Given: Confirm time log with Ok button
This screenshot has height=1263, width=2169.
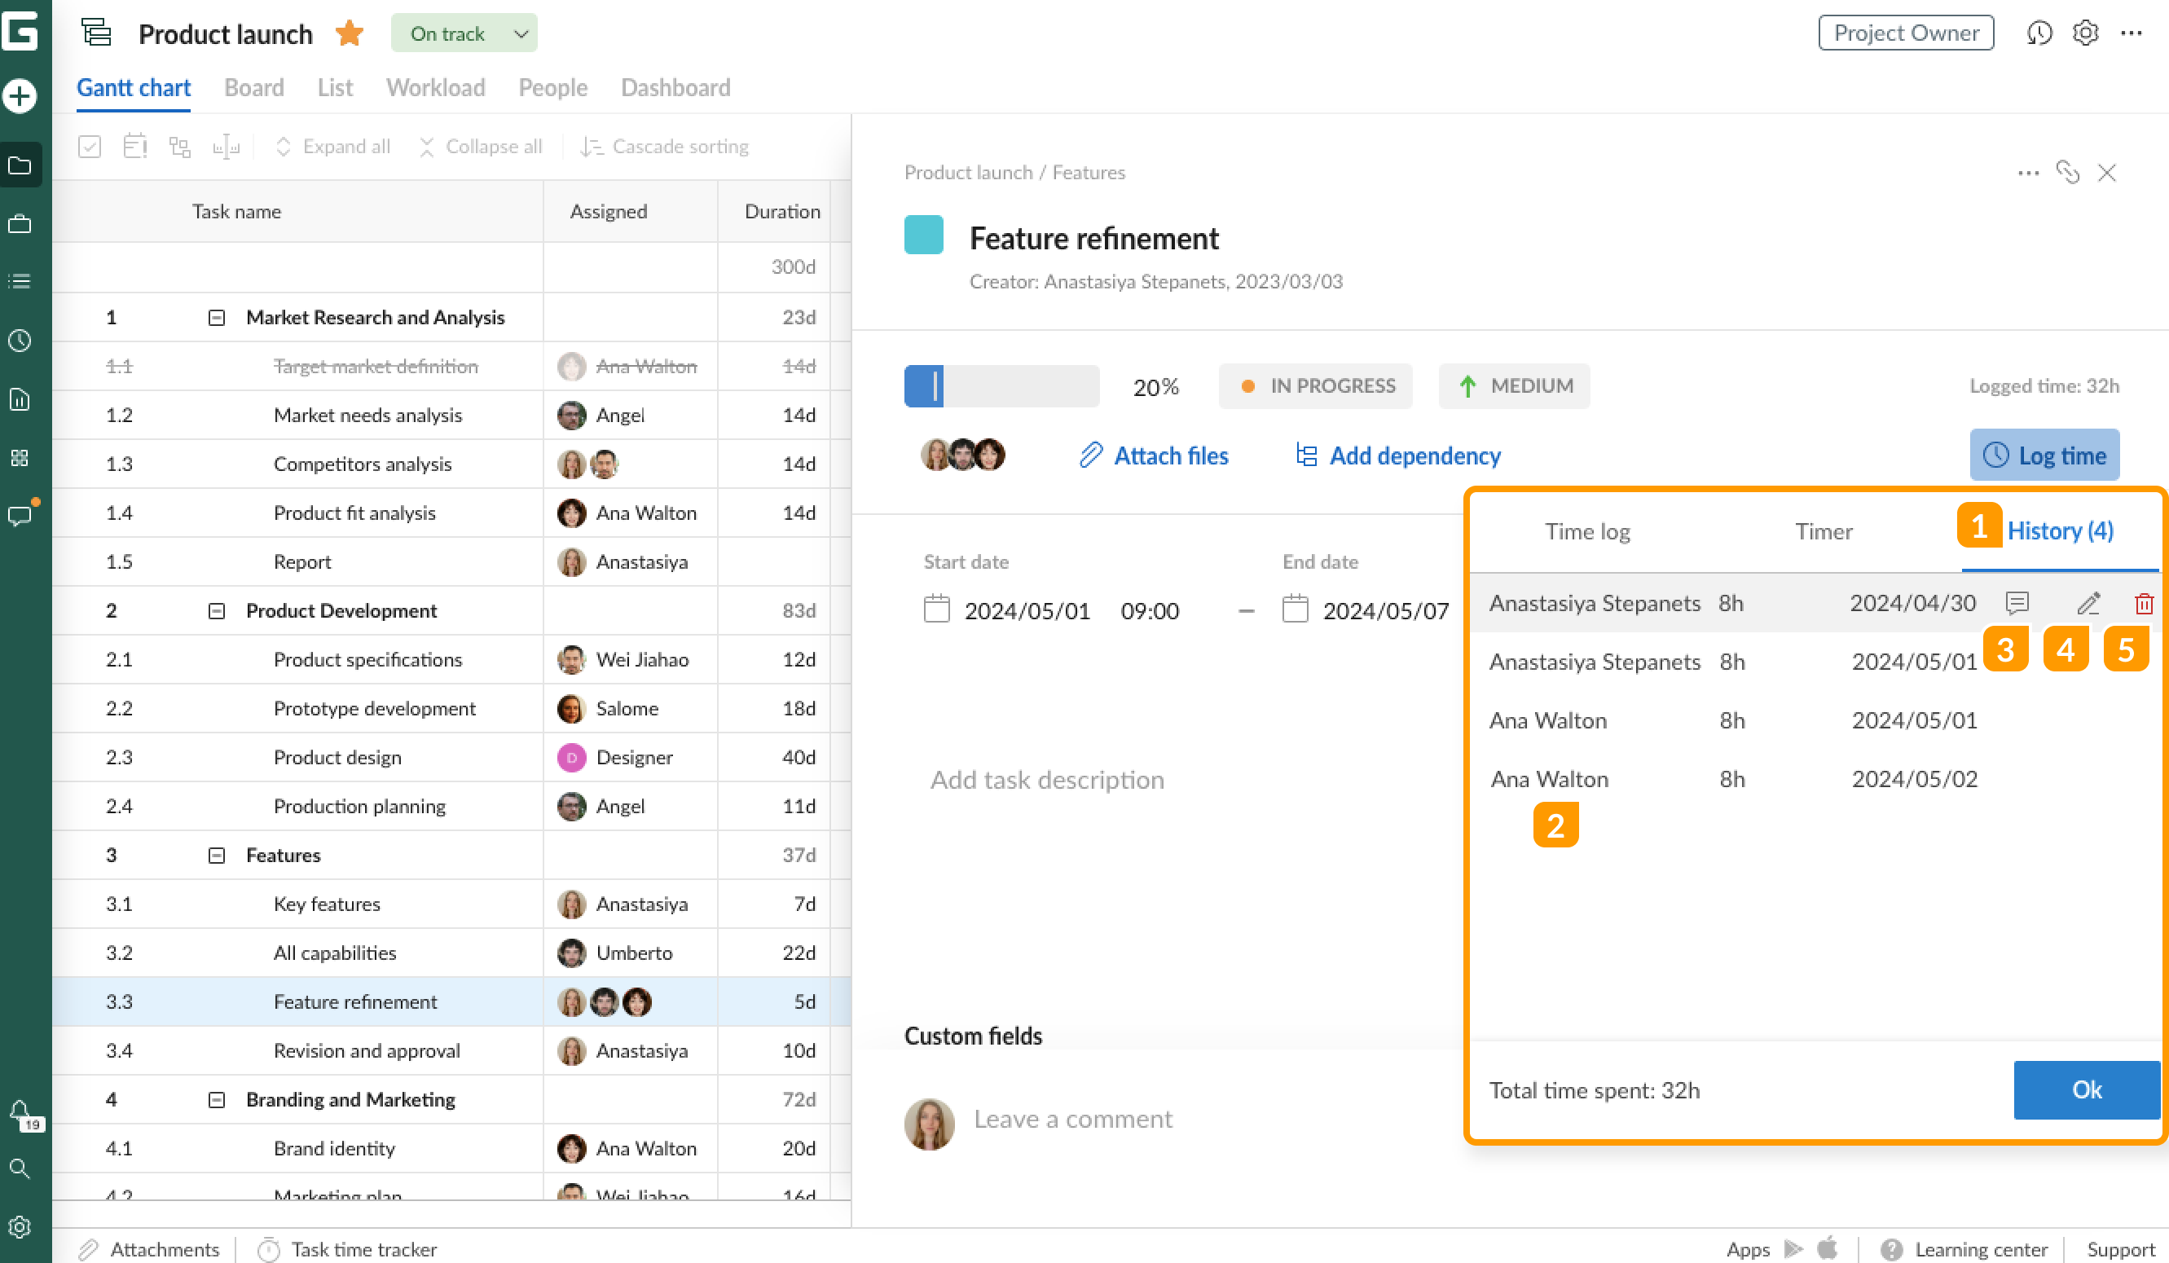Looking at the screenshot, I should coord(2087,1090).
